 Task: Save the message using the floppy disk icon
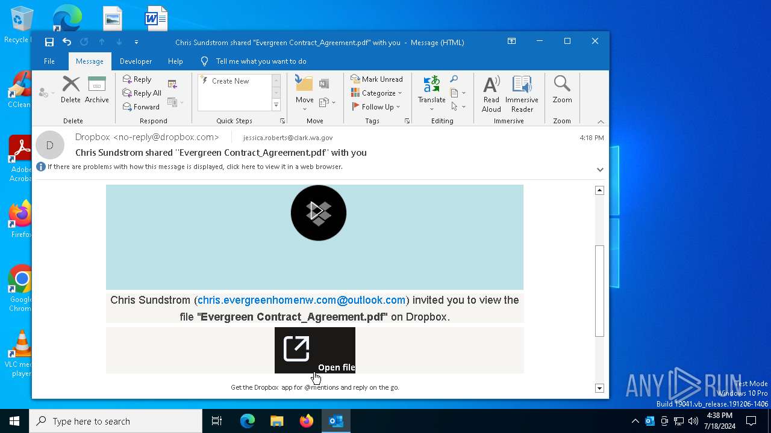tap(49, 42)
